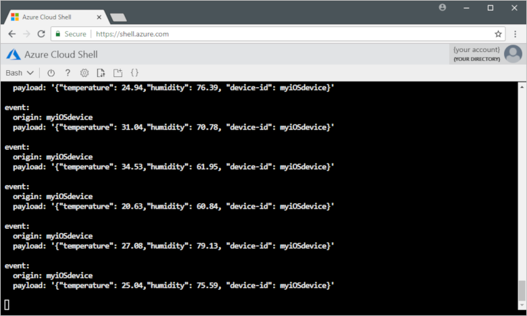527x316 pixels.
Task: Click the Secure label in address bar
Action: tap(75, 34)
